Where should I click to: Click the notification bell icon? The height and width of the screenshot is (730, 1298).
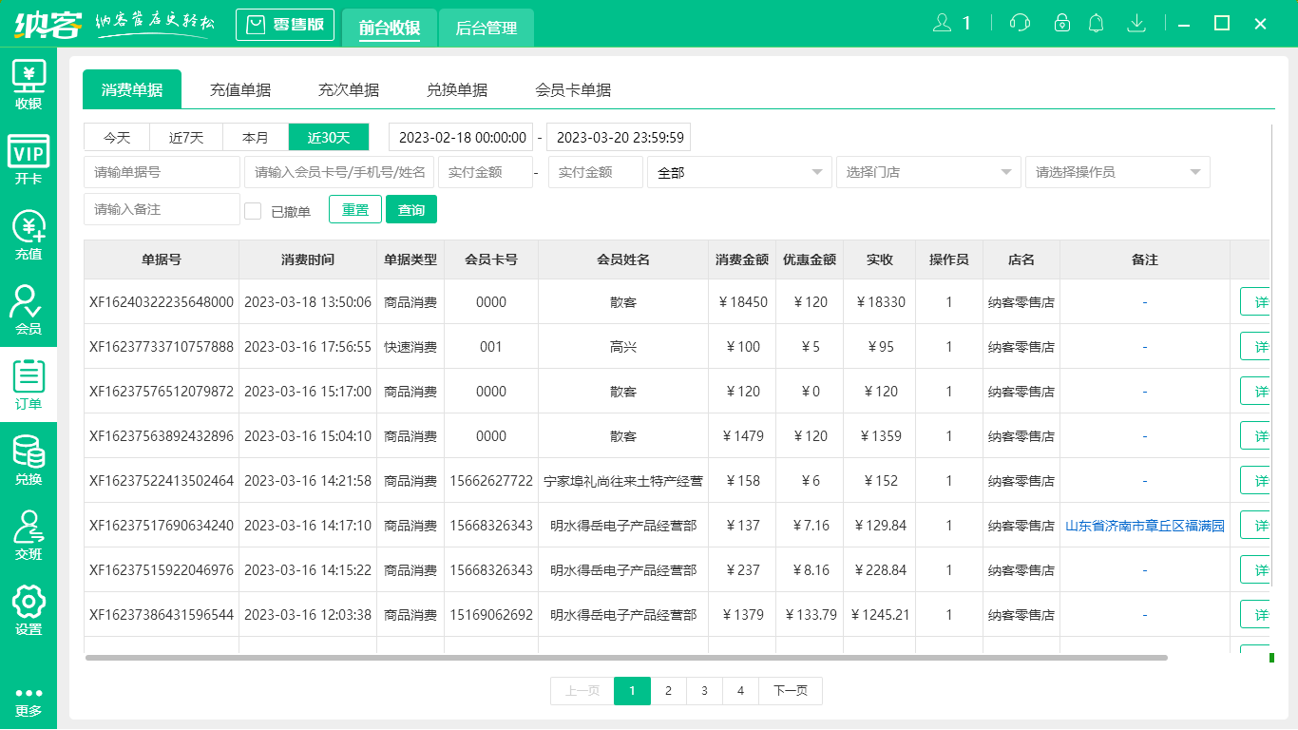[x=1097, y=23]
